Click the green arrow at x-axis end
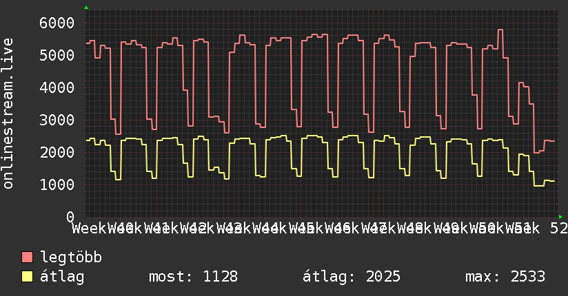The image size is (568, 296). click(x=560, y=217)
